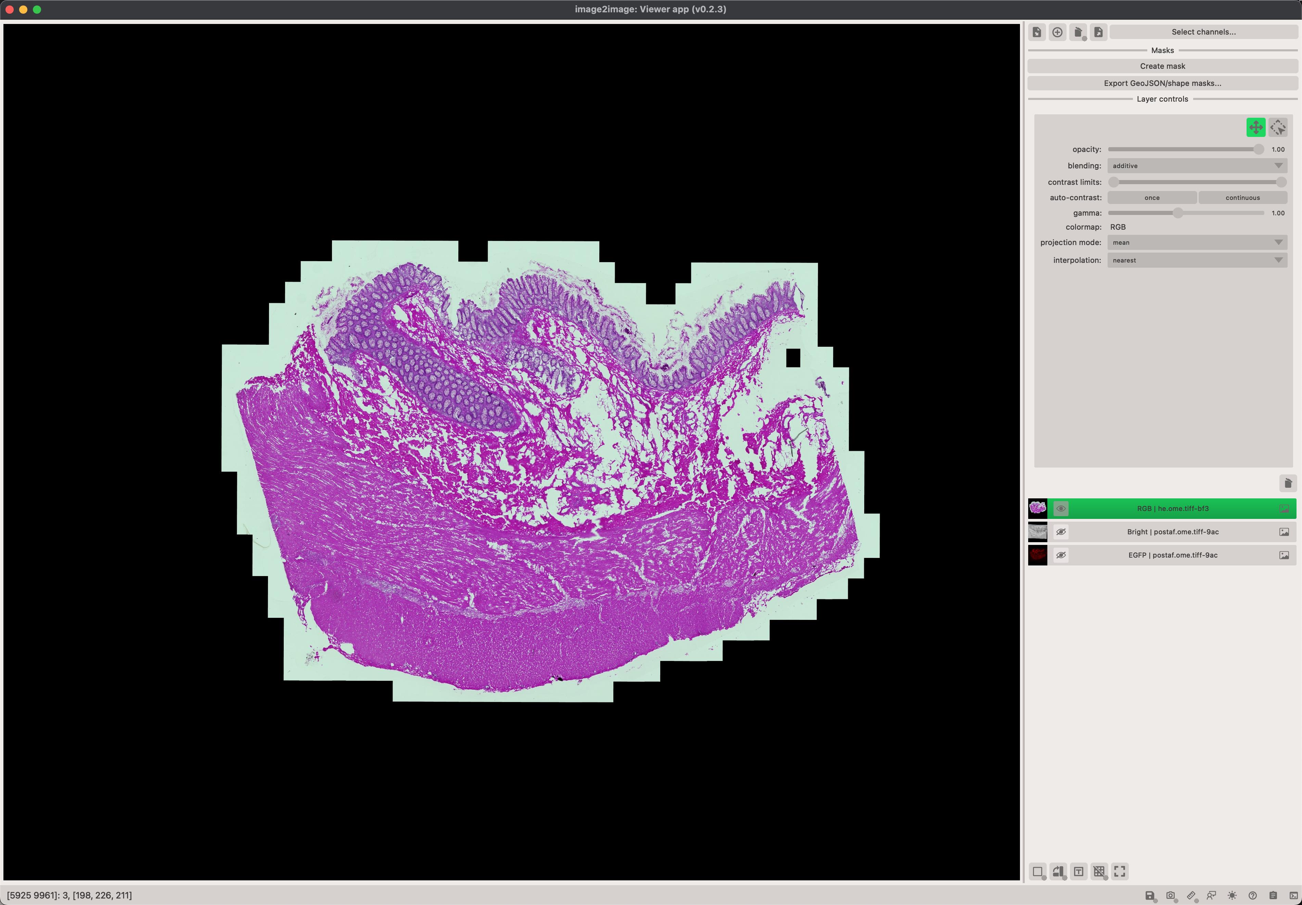
Task: Click the auto-contrast continuous button
Action: coord(1242,198)
